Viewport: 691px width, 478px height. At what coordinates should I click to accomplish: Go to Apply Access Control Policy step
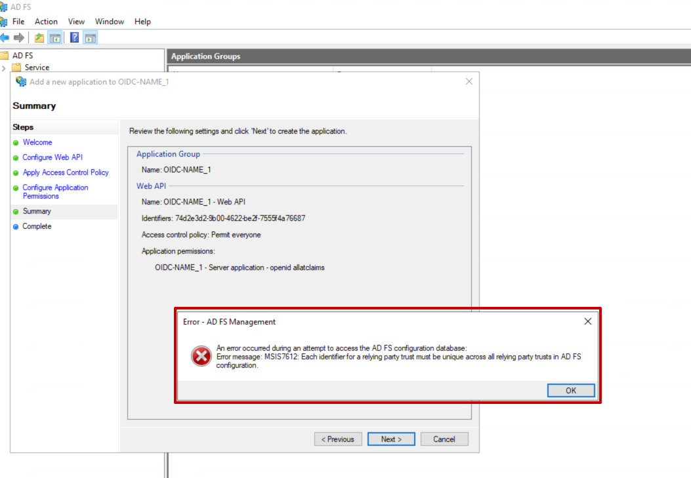(x=66, y=172)
